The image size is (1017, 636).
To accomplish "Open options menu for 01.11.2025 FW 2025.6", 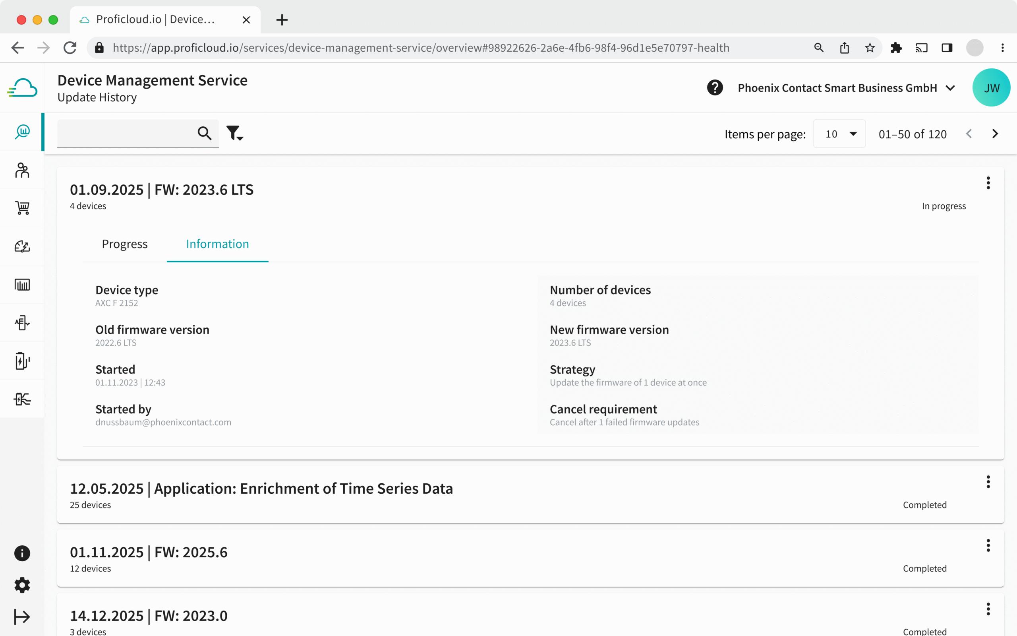I will 988,545.
